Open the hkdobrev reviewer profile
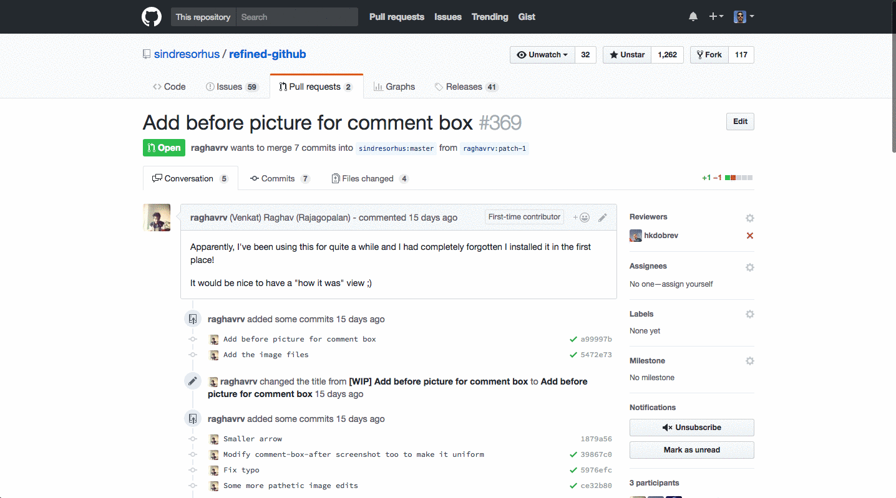896x498 pixels. coord(661,236)
